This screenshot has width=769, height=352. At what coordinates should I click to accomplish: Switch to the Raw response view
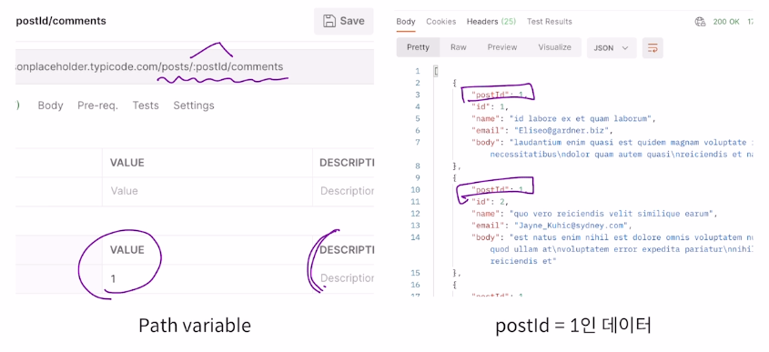pyautogui.click(x=459, y=47)
